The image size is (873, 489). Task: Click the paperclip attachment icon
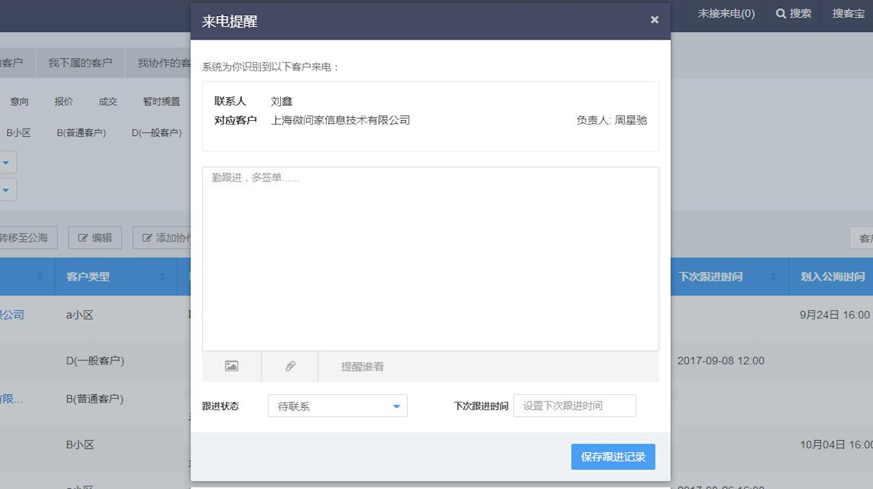point(290,366)
